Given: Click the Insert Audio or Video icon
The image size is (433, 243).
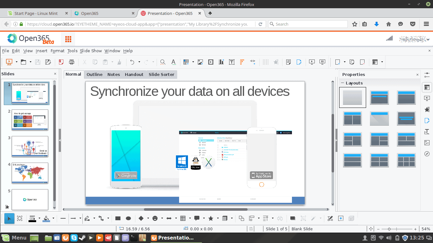Looking at the screenshot, I should point(211,62).
